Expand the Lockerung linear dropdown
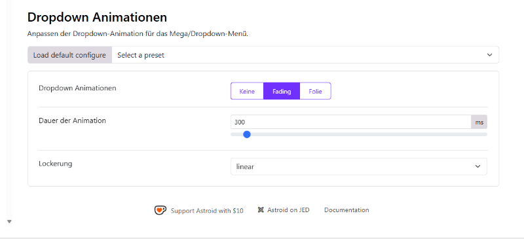Viewport: 524px width, 239px height. (x=359, y=166)
